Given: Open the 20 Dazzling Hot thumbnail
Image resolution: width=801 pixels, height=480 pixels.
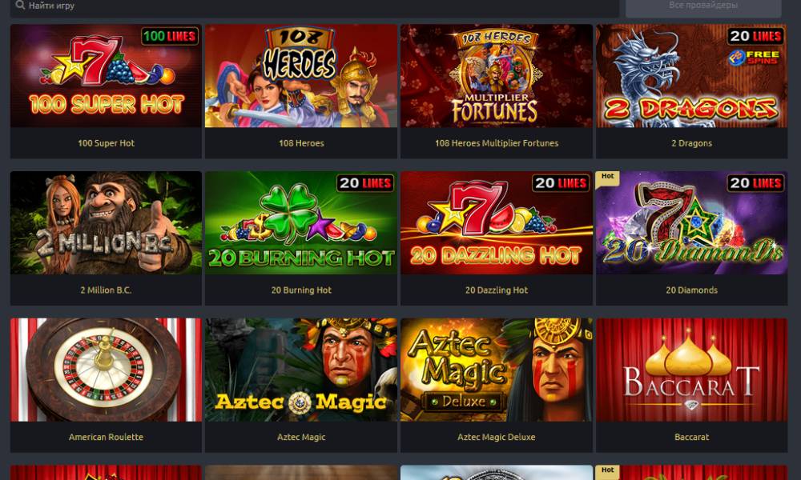Looking at the screenshot, I should point(497,223).
